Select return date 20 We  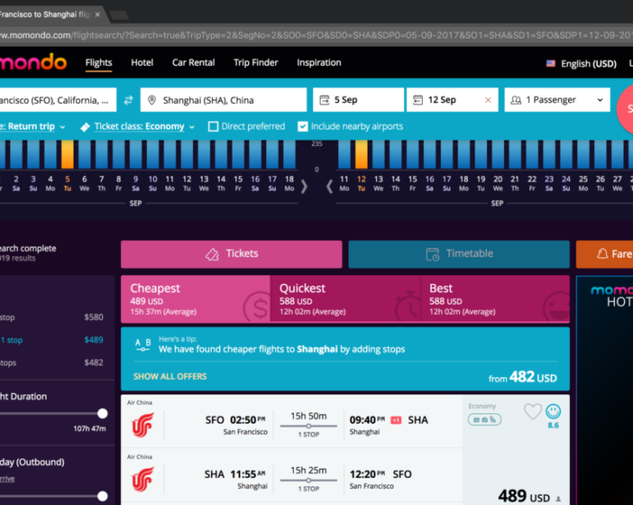498,183
